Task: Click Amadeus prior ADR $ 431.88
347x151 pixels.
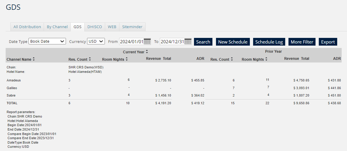Action: [335, 81]
